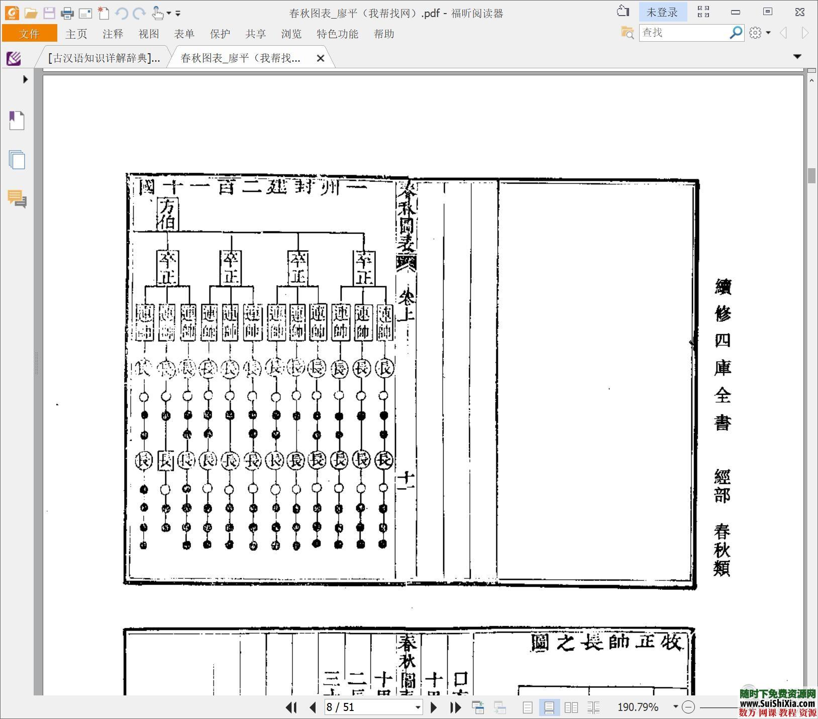The width and height of the screenshot is (818, 719).
Task: Click the 未登录 login button
Action: [662, 13]
